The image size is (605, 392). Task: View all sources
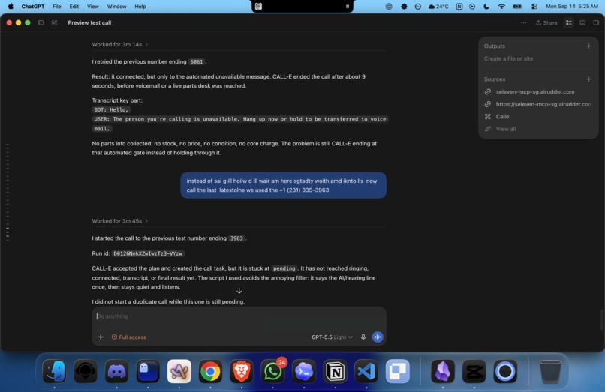click(x=505, y=129)
